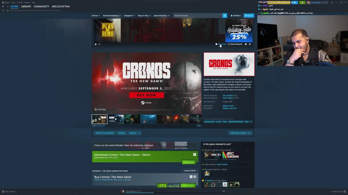This screenshot has height=195, width=348.
Task: Expand the Browse dropdown
Action: (x=96, y=15)
